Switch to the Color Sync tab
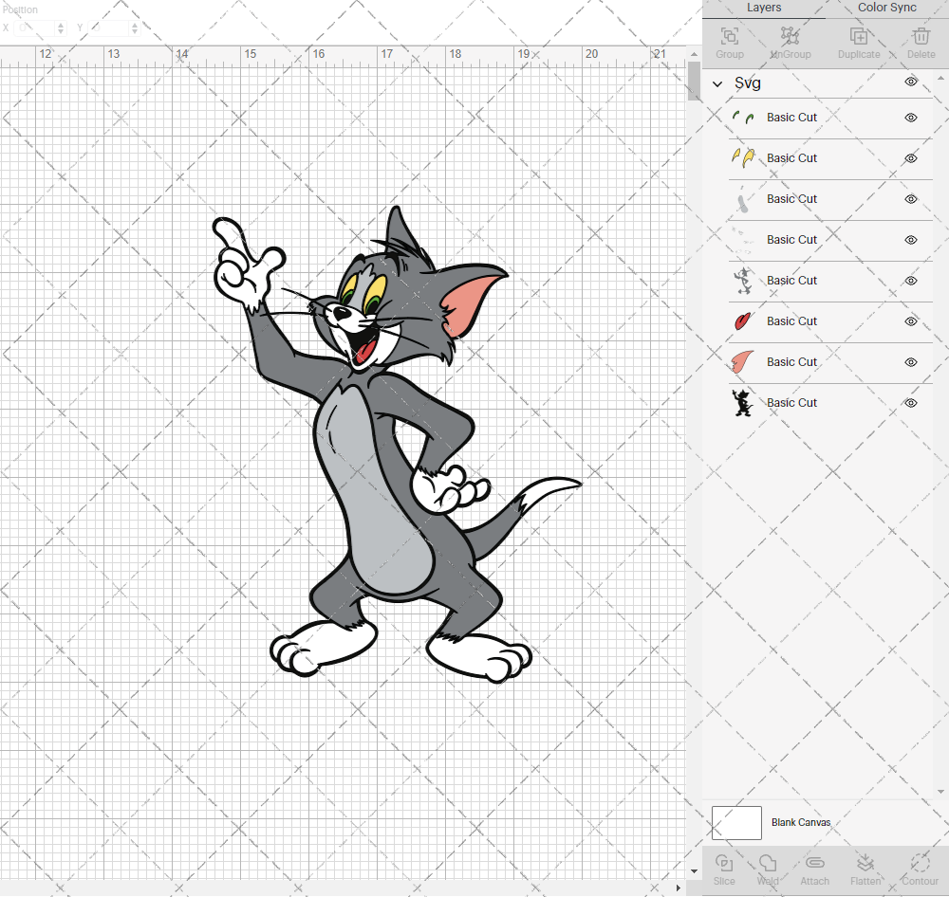Screen dimensions: 949x897 [x=886, y=8]
